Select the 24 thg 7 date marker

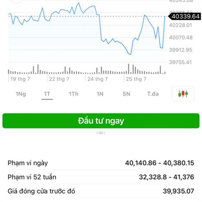[x=98, y=79]
